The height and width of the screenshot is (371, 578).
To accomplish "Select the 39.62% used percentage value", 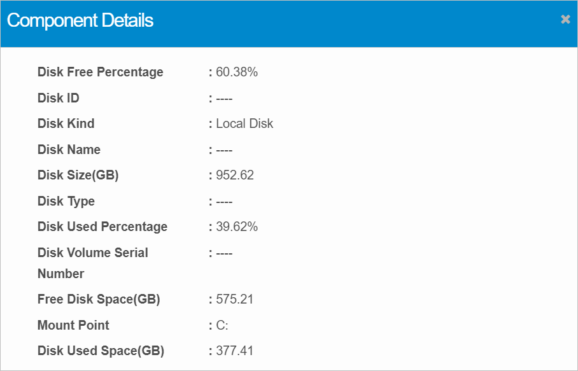I will click(237, 227).
